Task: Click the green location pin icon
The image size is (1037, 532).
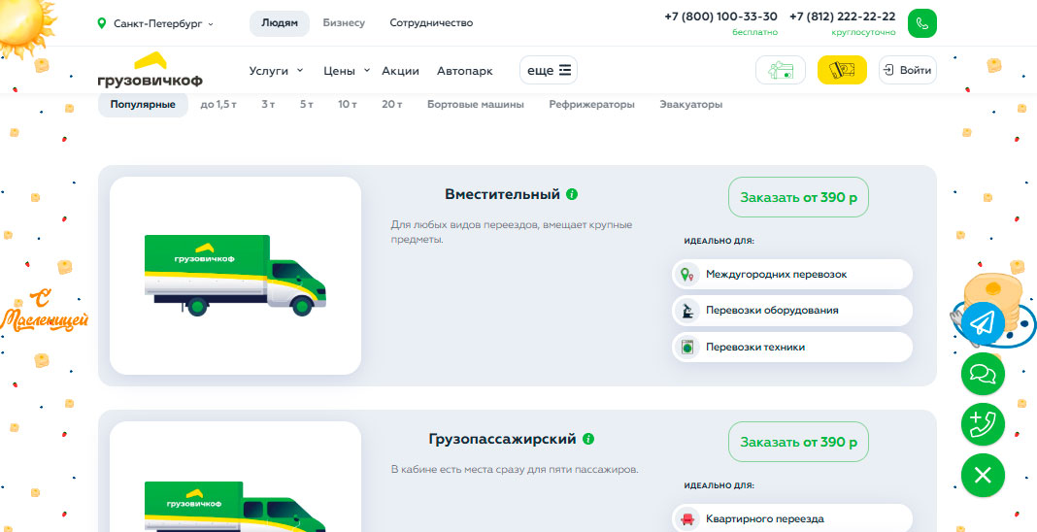Action: (101, 23)
